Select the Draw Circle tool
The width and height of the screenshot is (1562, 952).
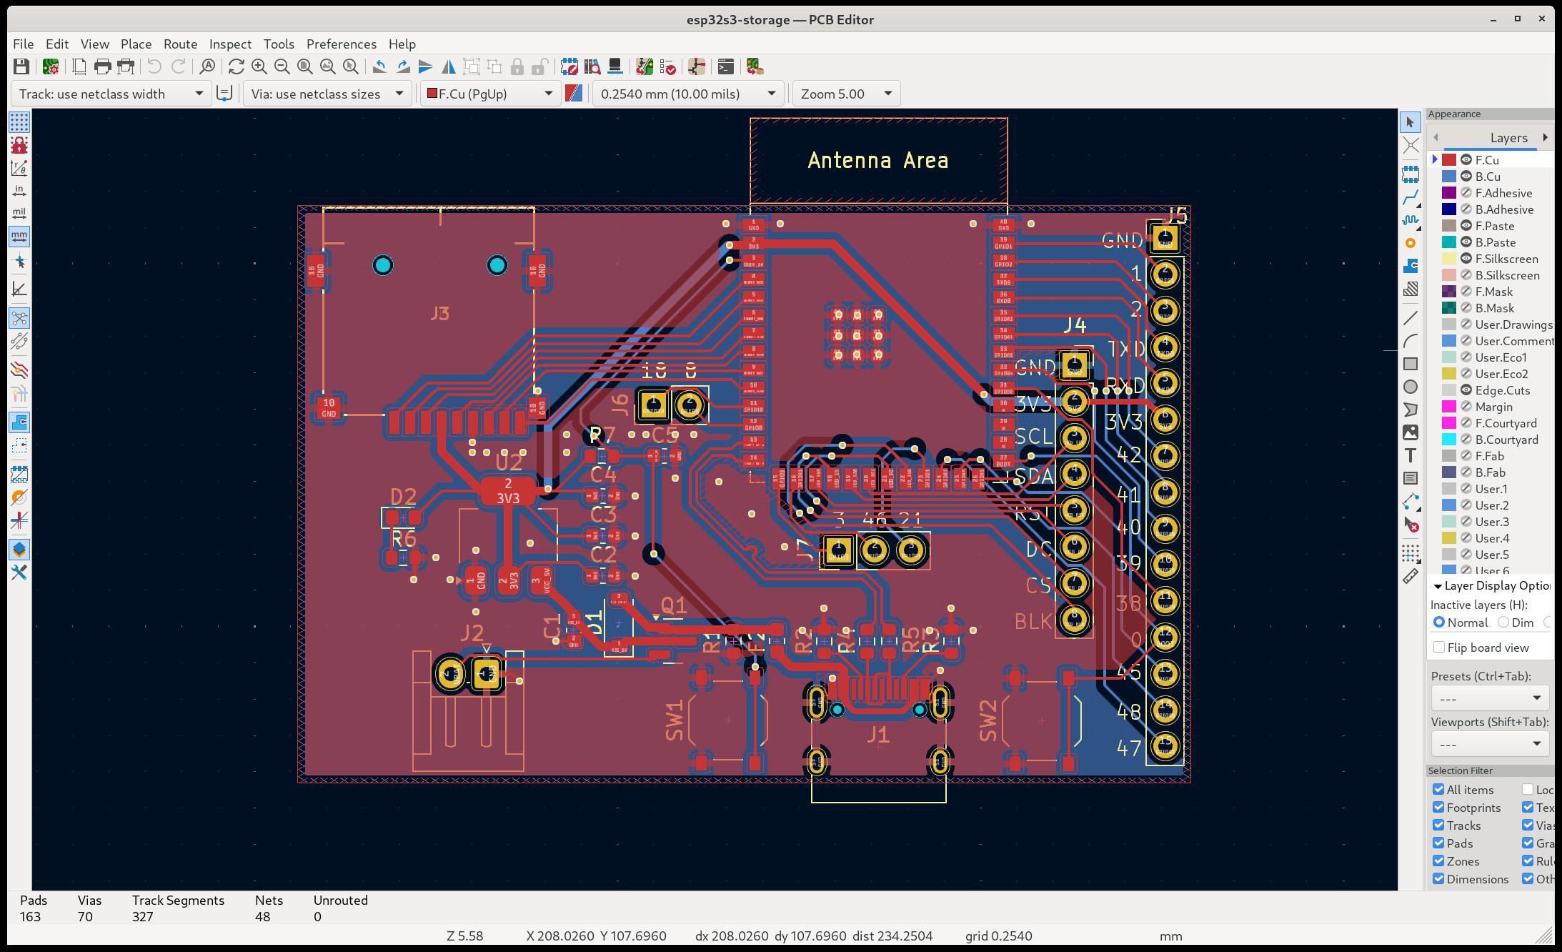1410,387
